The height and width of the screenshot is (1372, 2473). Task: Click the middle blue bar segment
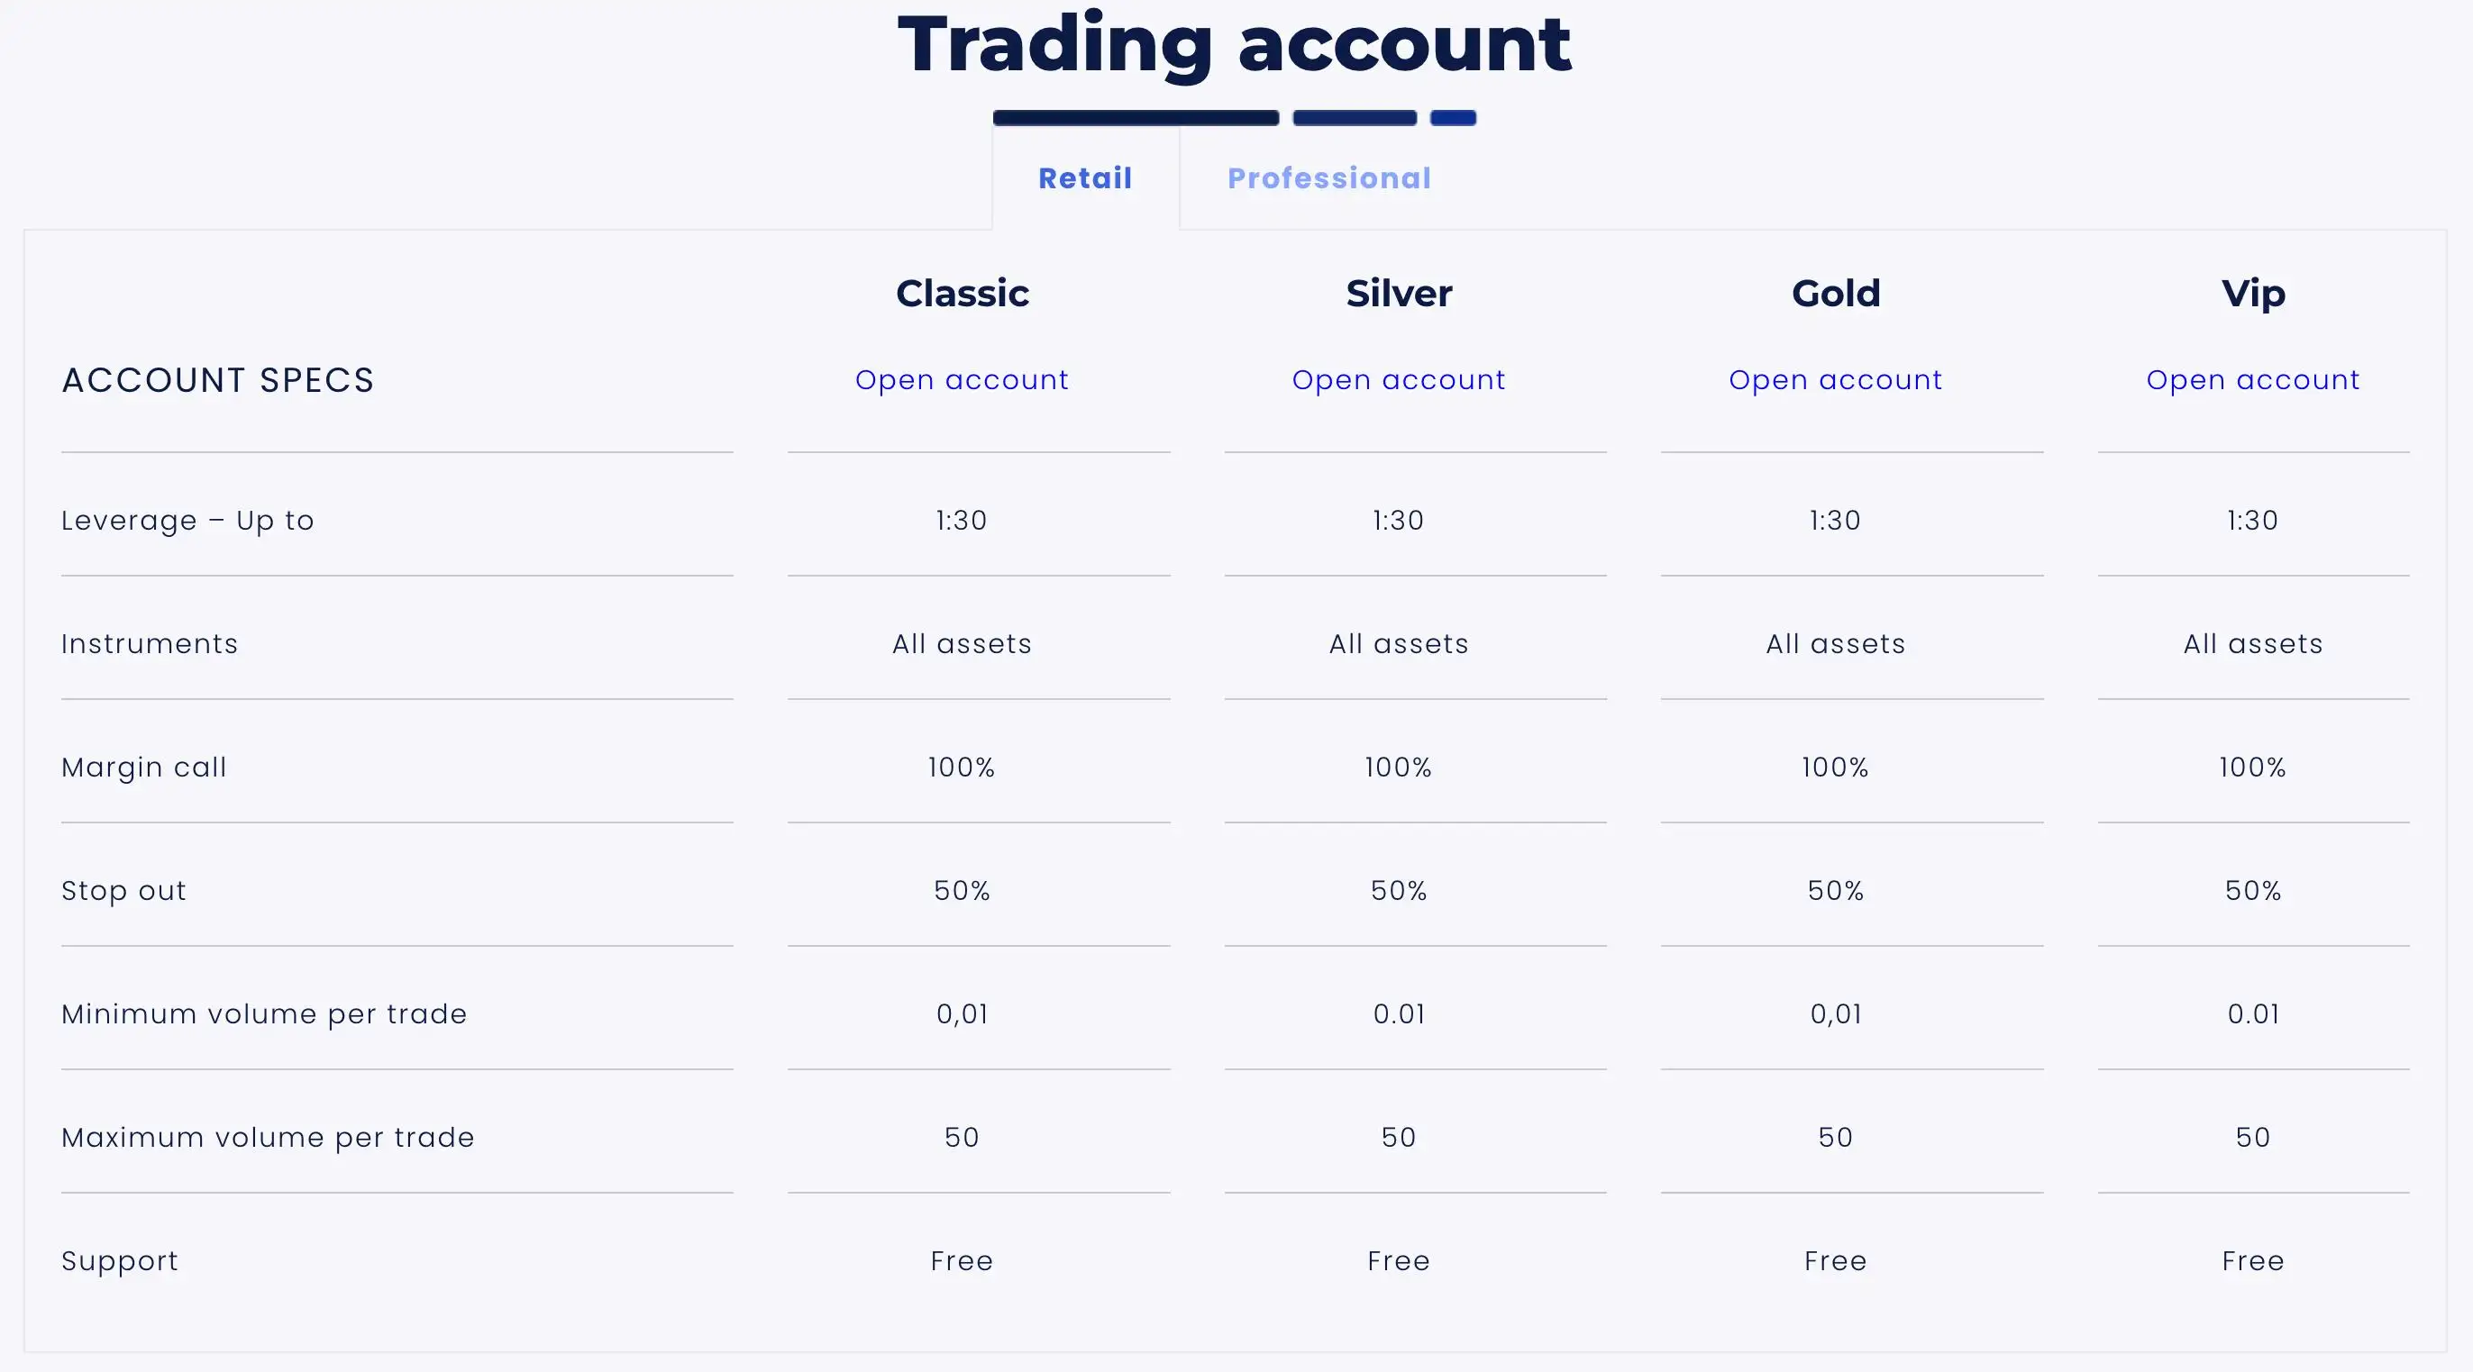(x=1355, y=117)
